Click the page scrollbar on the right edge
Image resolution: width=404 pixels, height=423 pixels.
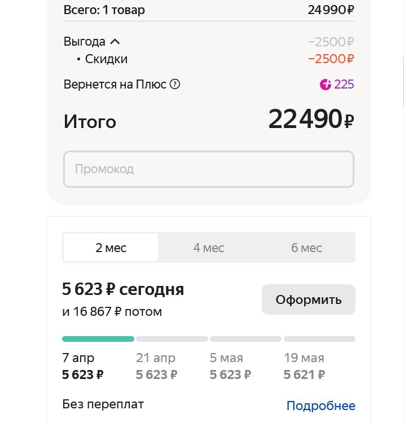(x=403, y=81)
